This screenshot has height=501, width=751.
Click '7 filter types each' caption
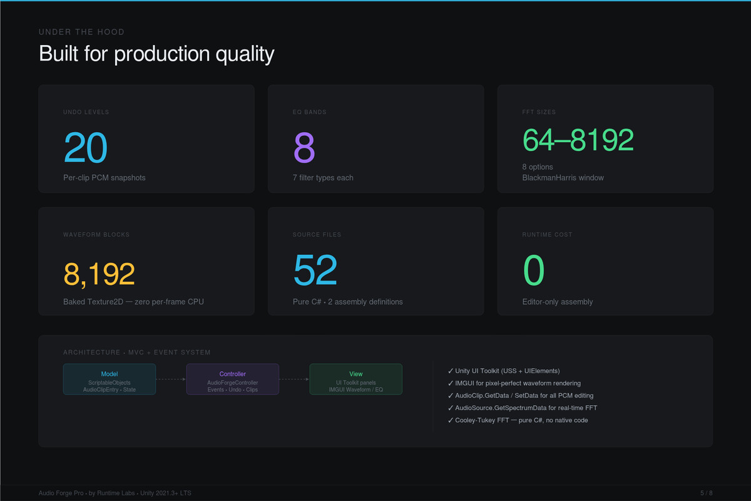323,178
